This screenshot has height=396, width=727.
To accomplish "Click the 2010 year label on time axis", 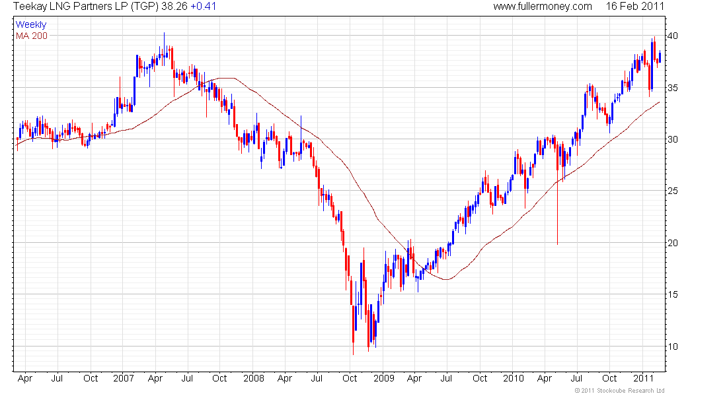I will click(514, 378).
